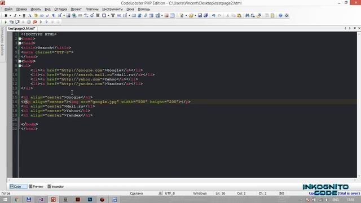
Task: Open Help with blue question icon
Action: (x=280, y=15)
